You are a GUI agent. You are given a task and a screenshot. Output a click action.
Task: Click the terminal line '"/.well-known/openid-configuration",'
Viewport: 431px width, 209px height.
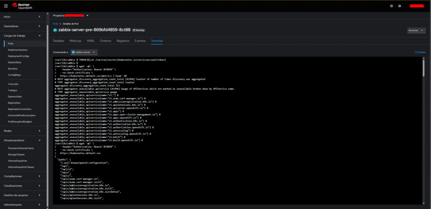tap(85, 163)
